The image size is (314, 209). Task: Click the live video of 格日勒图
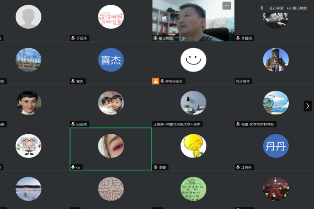pyautogui.click(x=193, y=20)
